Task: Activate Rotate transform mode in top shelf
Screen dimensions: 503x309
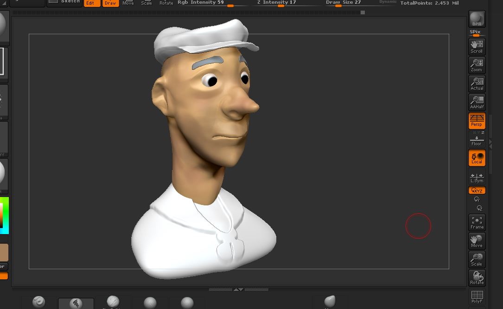Action: coord(166,3)
